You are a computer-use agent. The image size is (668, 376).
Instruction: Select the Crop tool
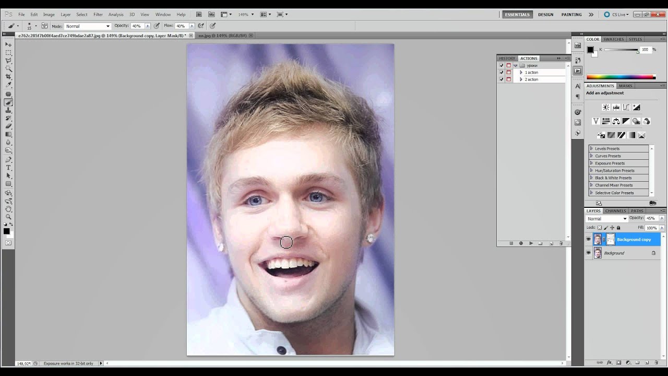coord(8,77)
